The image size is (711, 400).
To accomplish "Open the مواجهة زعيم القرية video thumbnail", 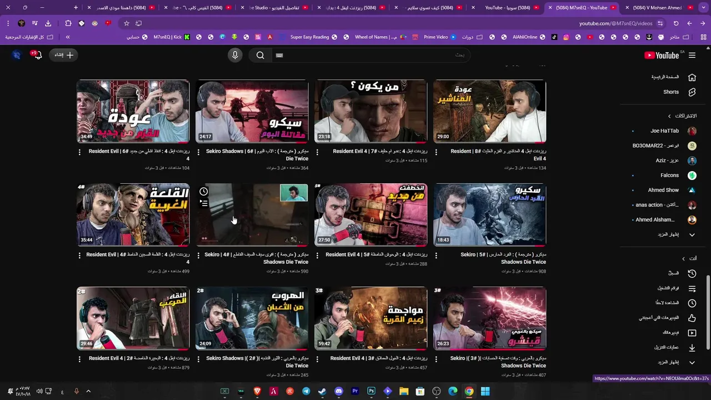I will coord(370,318).
